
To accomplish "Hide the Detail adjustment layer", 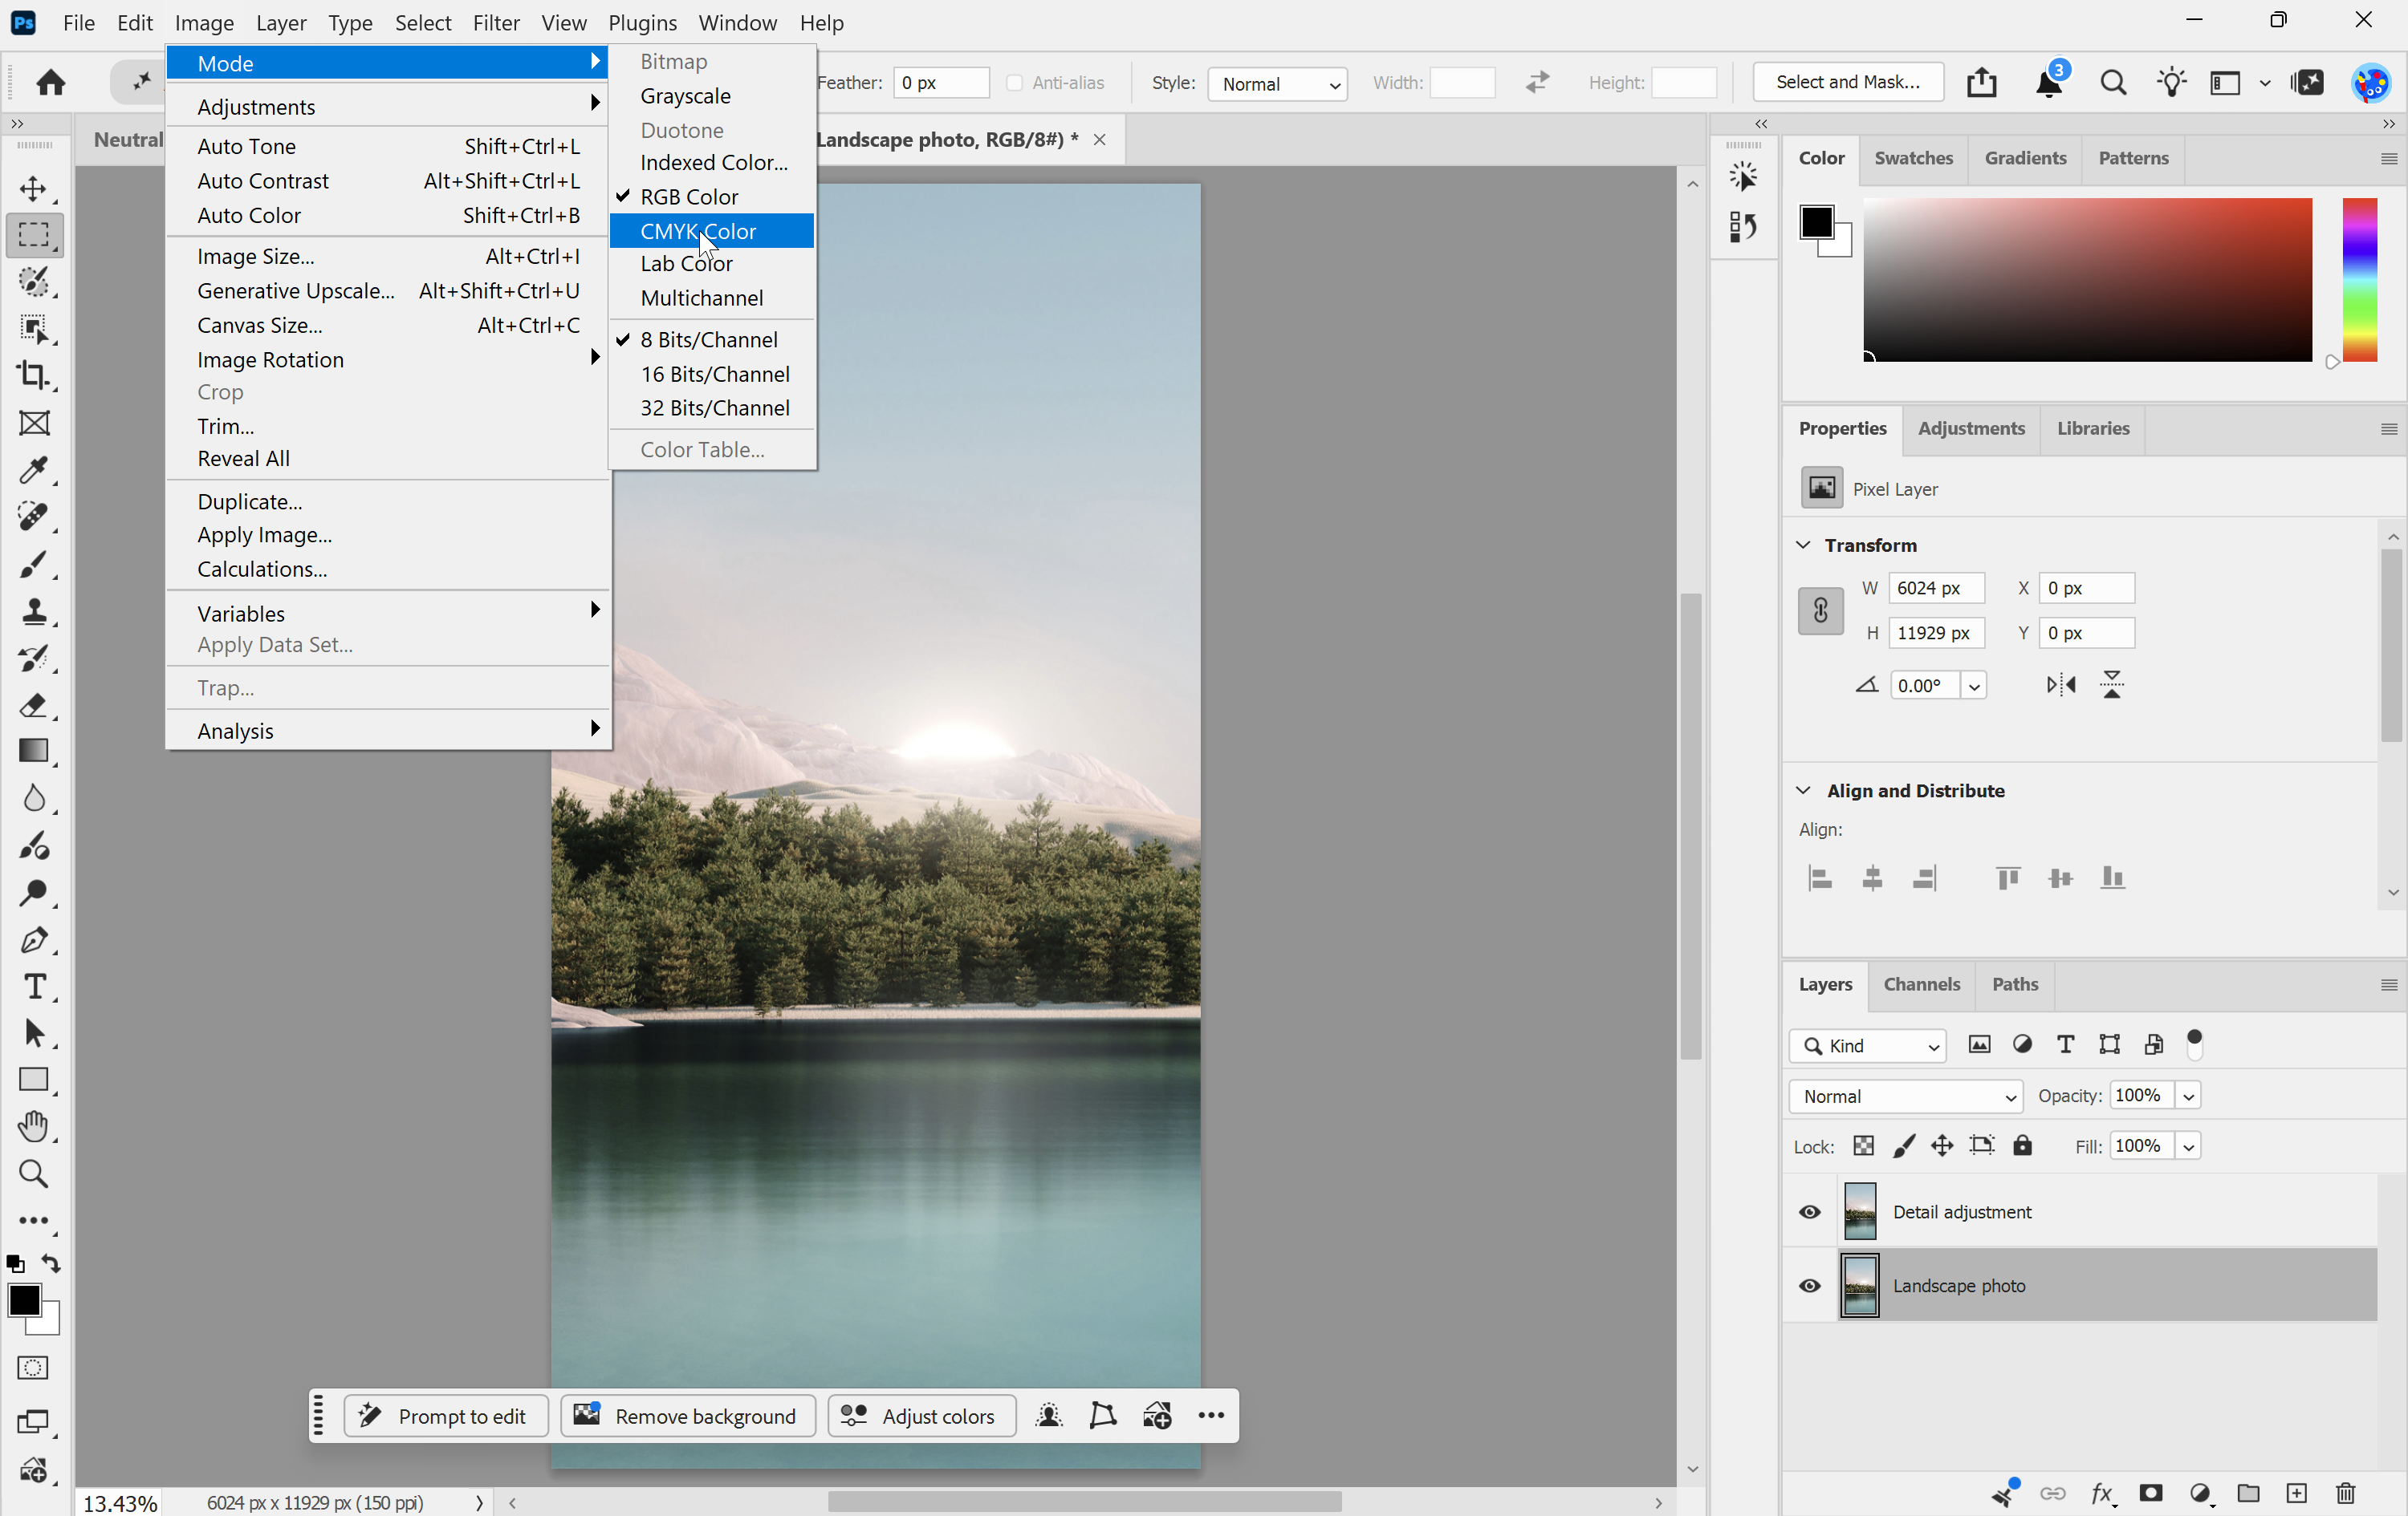I will (1810, 1211).
